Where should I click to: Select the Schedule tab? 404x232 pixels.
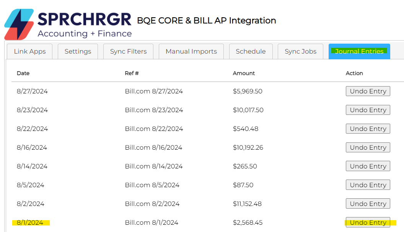(x=251, y=52)
